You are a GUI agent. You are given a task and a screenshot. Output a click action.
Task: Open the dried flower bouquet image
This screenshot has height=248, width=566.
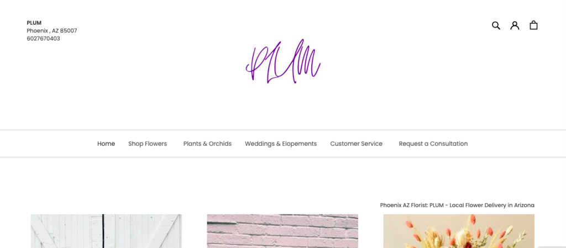pos(459,231)
